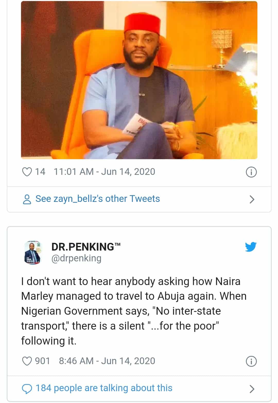Click DR.PENKING profile avatar
Image resolution: width=278 pixels, height=403 pixels.
tap(32, 252)
